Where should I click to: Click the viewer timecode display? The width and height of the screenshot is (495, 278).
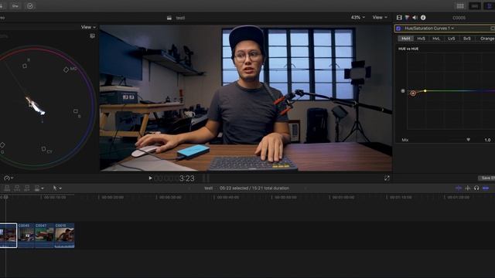tap(174, 178)
